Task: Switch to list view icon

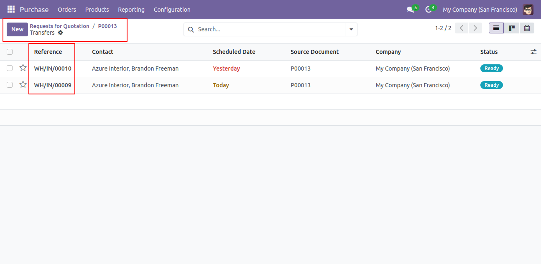Action: click(496, 28)
